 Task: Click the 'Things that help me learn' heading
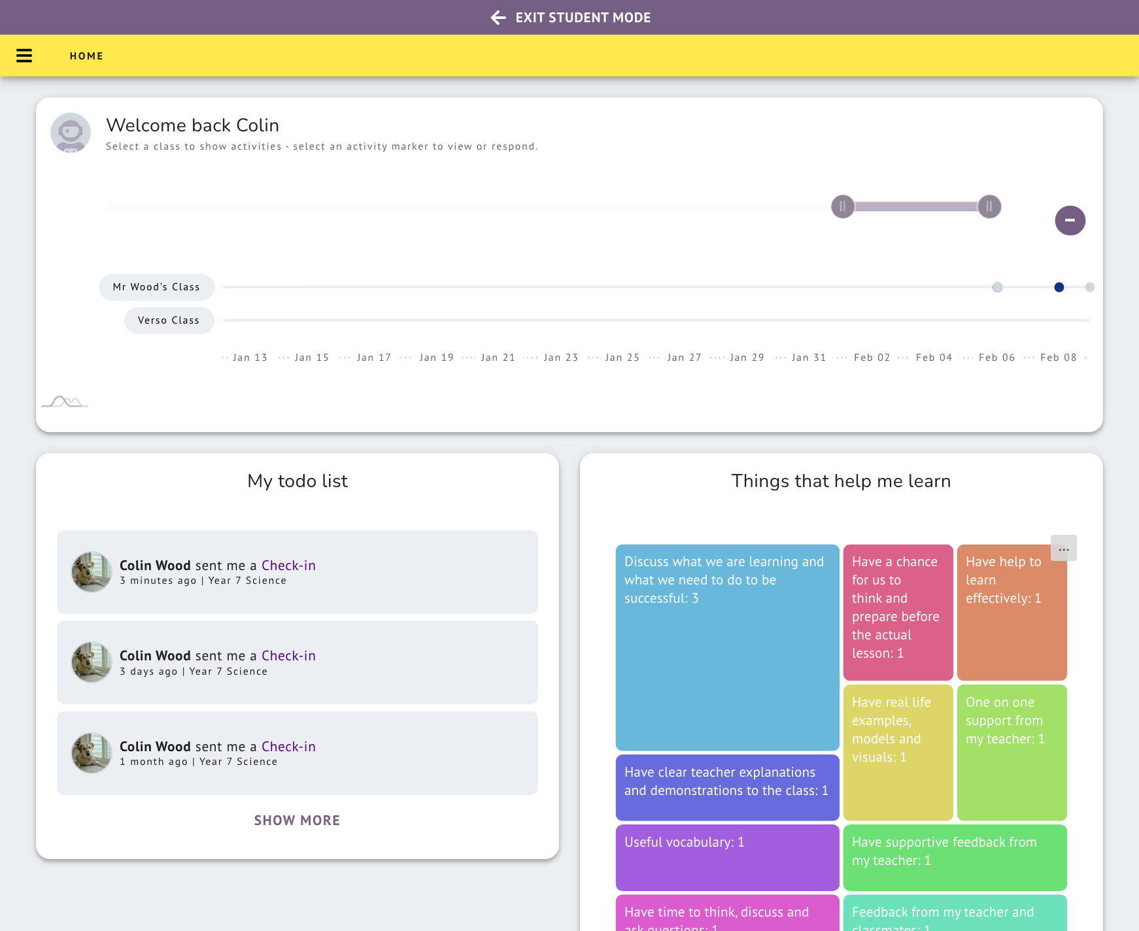(x=841, y=481)
